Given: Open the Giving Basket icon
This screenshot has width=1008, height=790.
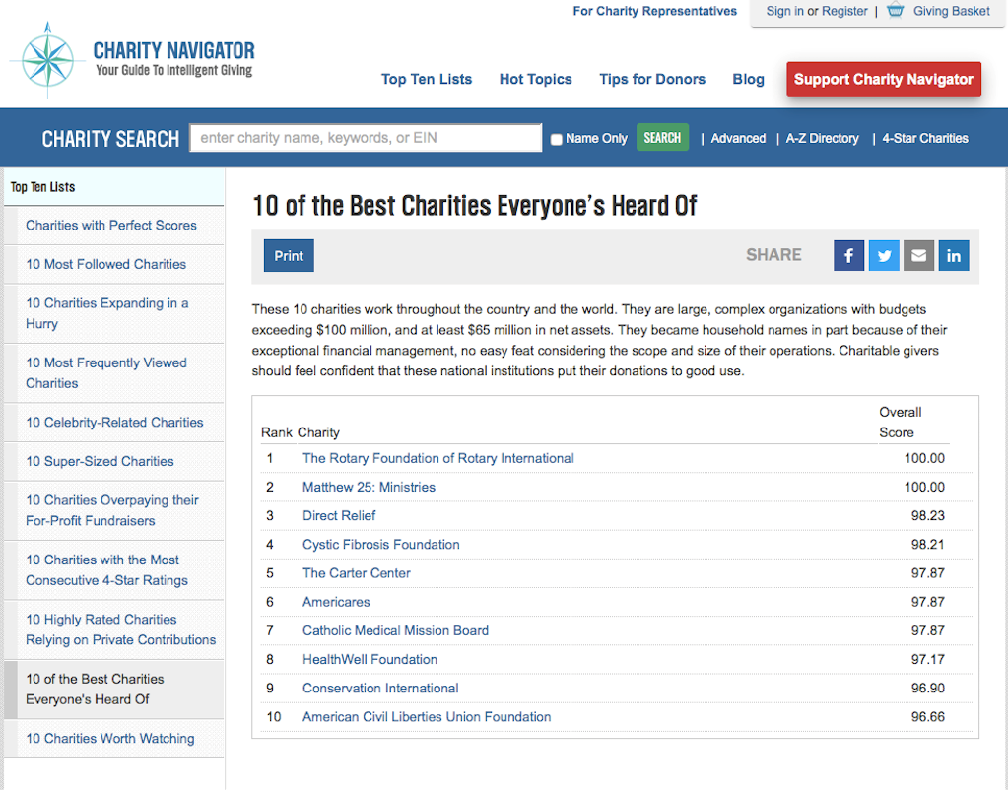Looking at the screenshot, I should tap(895, 11).
